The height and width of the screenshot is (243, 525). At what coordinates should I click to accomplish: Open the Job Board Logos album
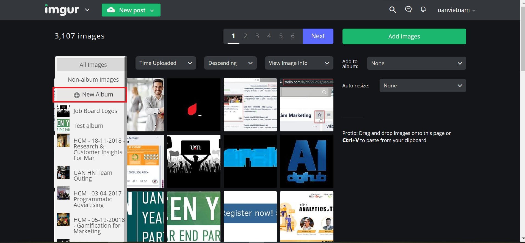[x=95, y=111]
